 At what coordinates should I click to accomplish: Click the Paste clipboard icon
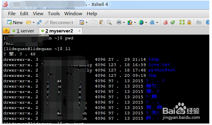[x=102, y=22]
